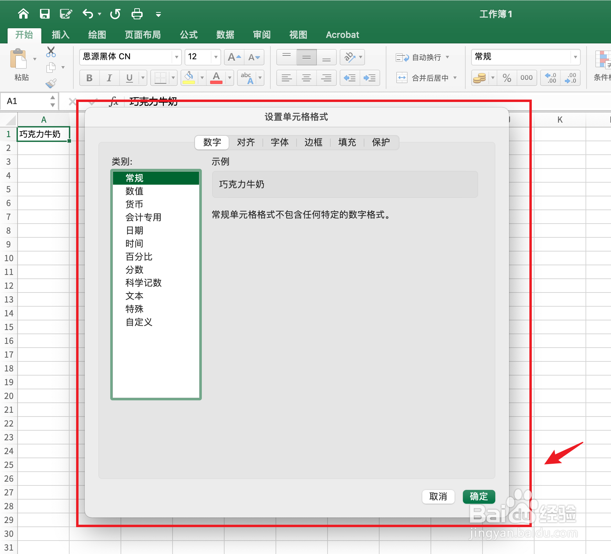Toggle center alignment in the ribbon
This screenshot has height=554, width=611.
306,78
